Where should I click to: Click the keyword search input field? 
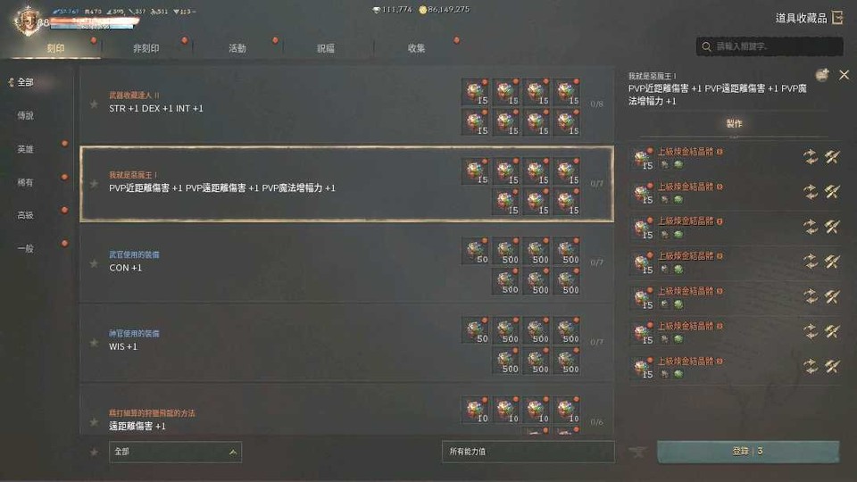[x=770, y=46]
